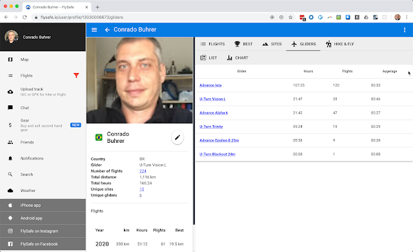Click the red filter funnel next to Flights
413x252 pixels.
click(x=76, y=76)
